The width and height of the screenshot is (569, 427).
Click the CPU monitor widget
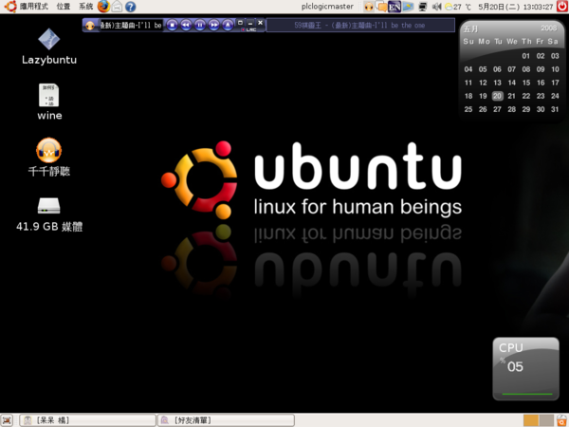coord(525,368)
